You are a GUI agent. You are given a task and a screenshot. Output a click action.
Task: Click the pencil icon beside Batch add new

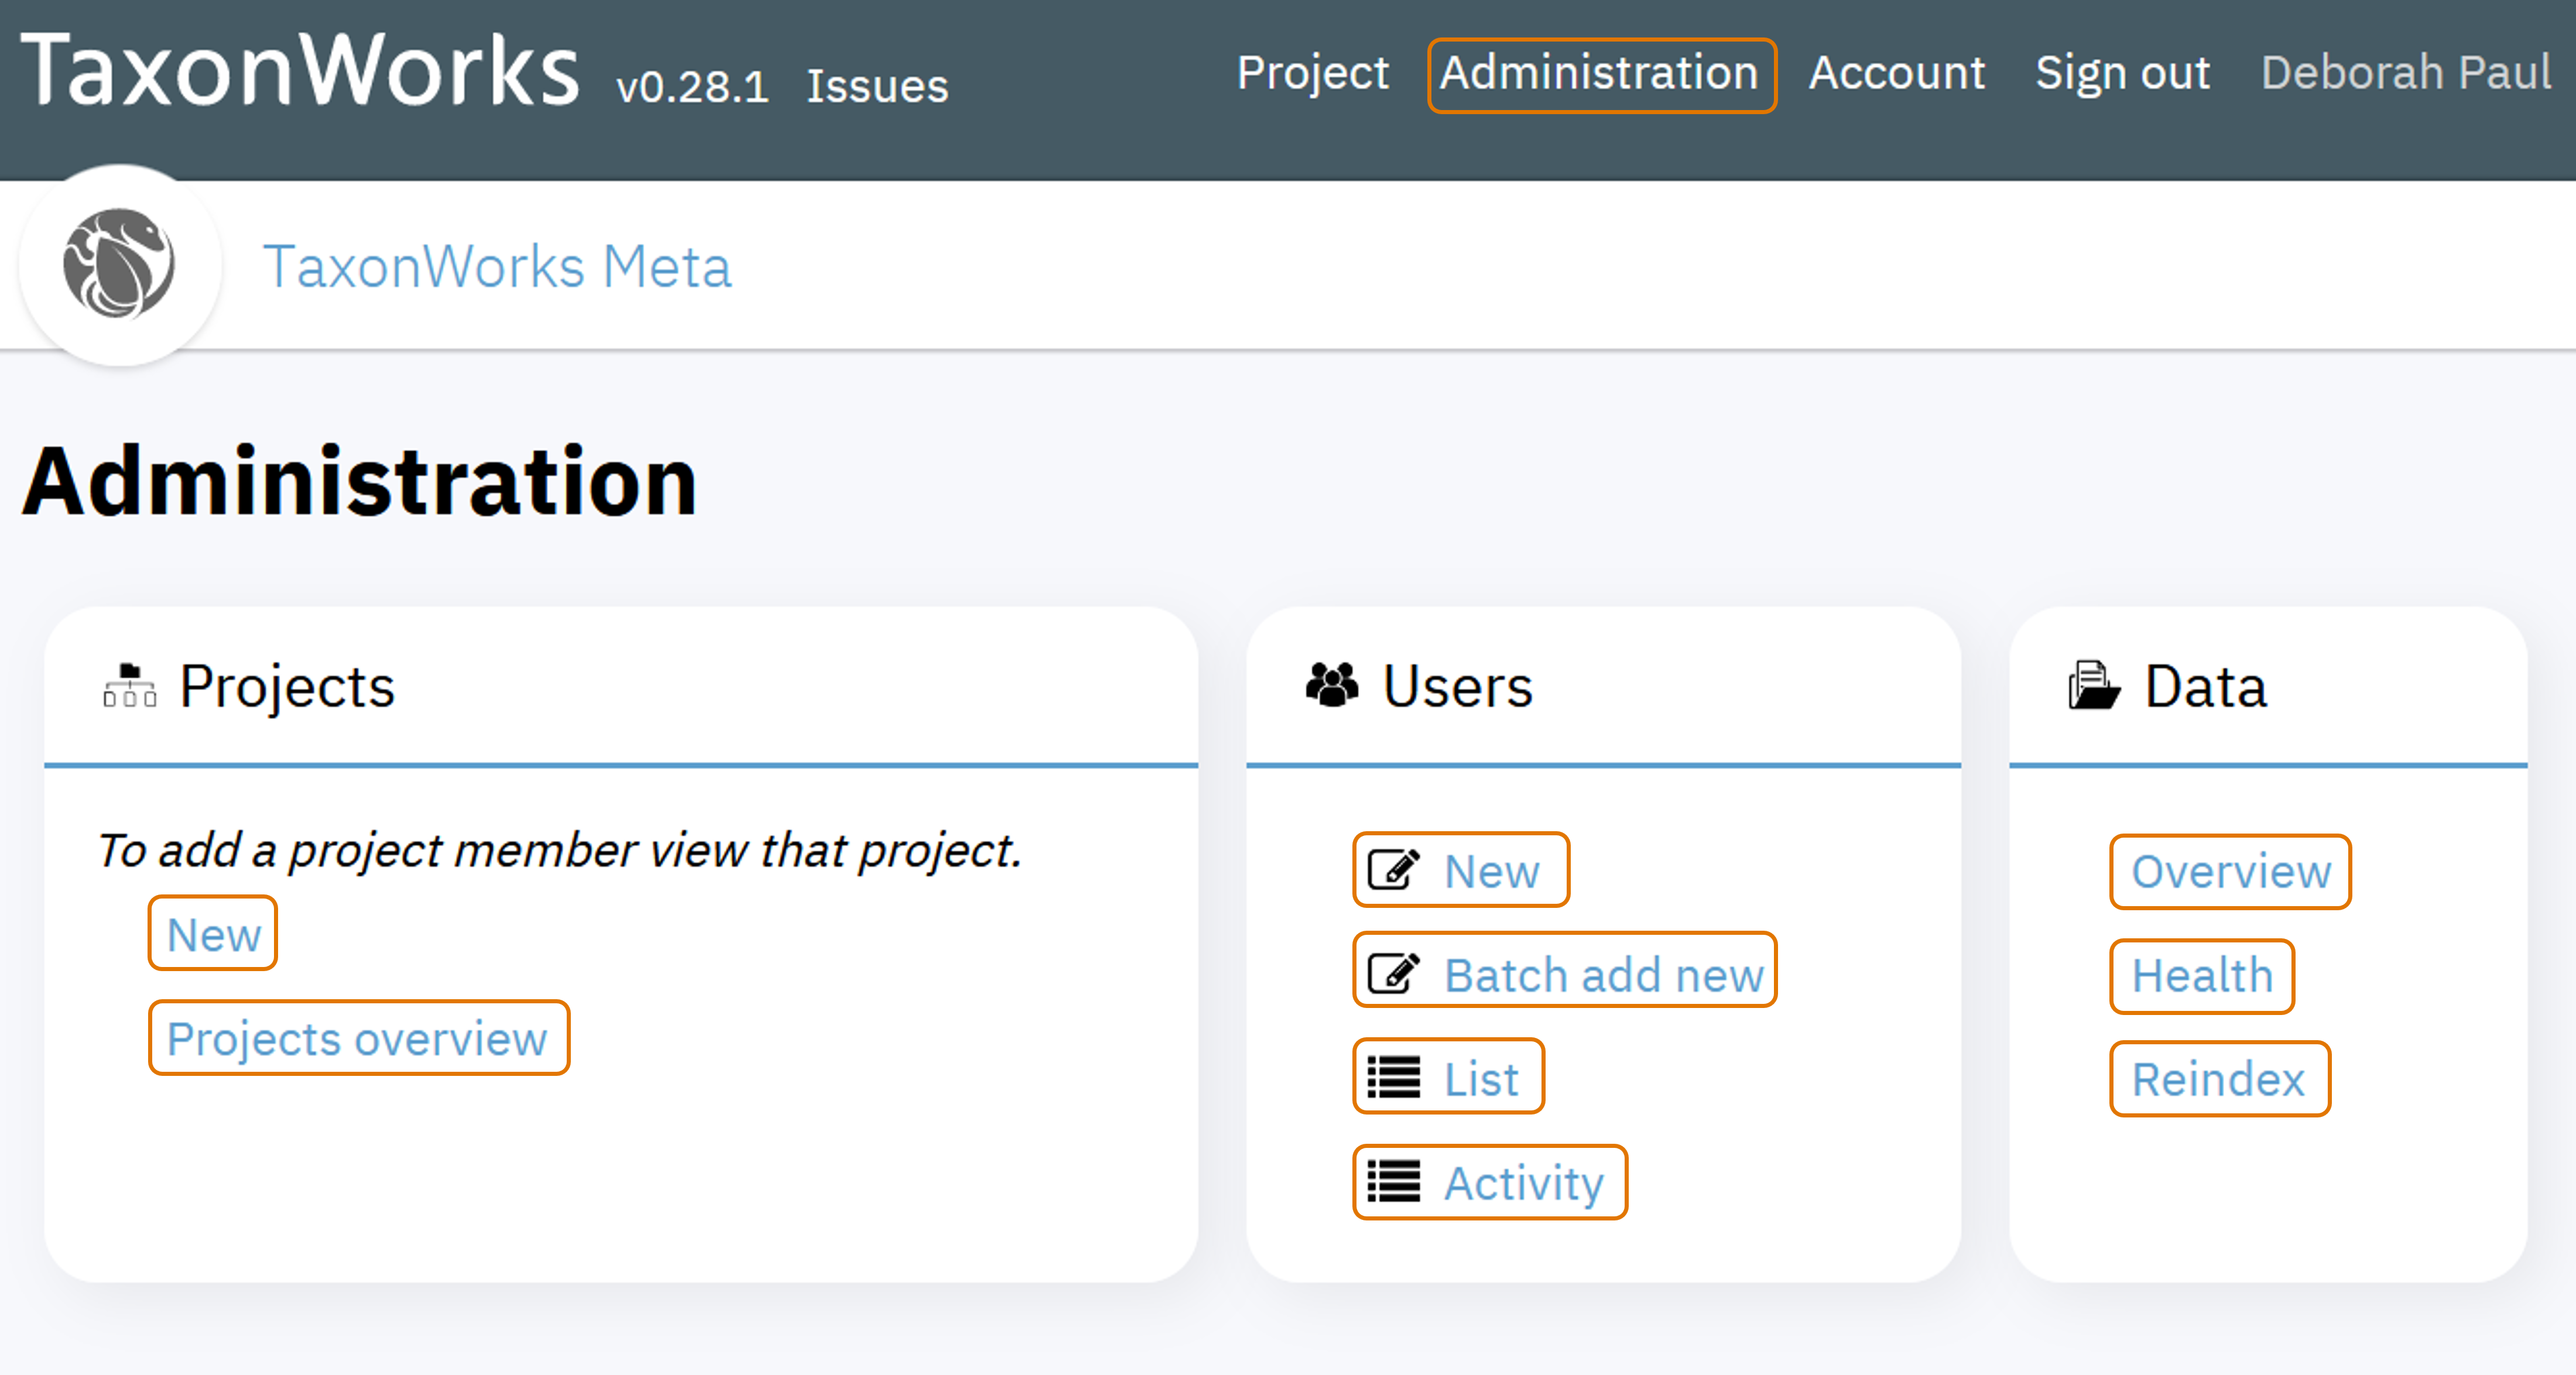tap(1393, 974)
